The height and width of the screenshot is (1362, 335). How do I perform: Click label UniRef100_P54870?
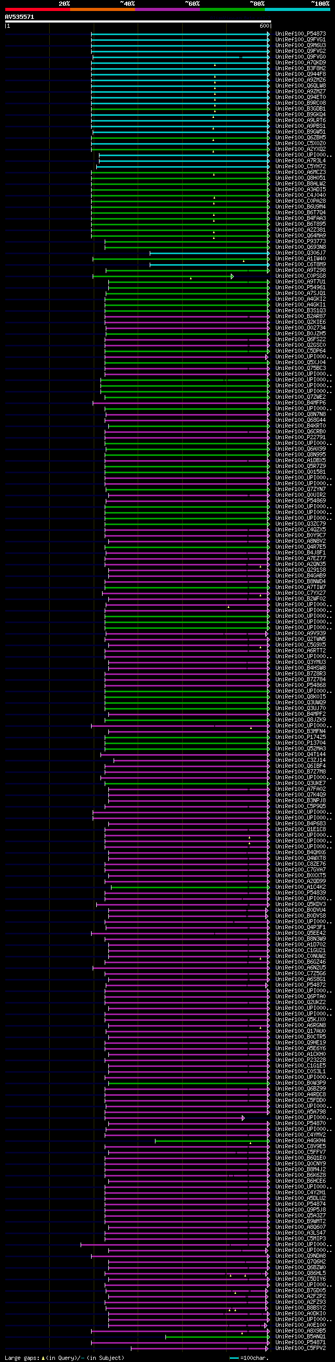tap(300, 1124)
